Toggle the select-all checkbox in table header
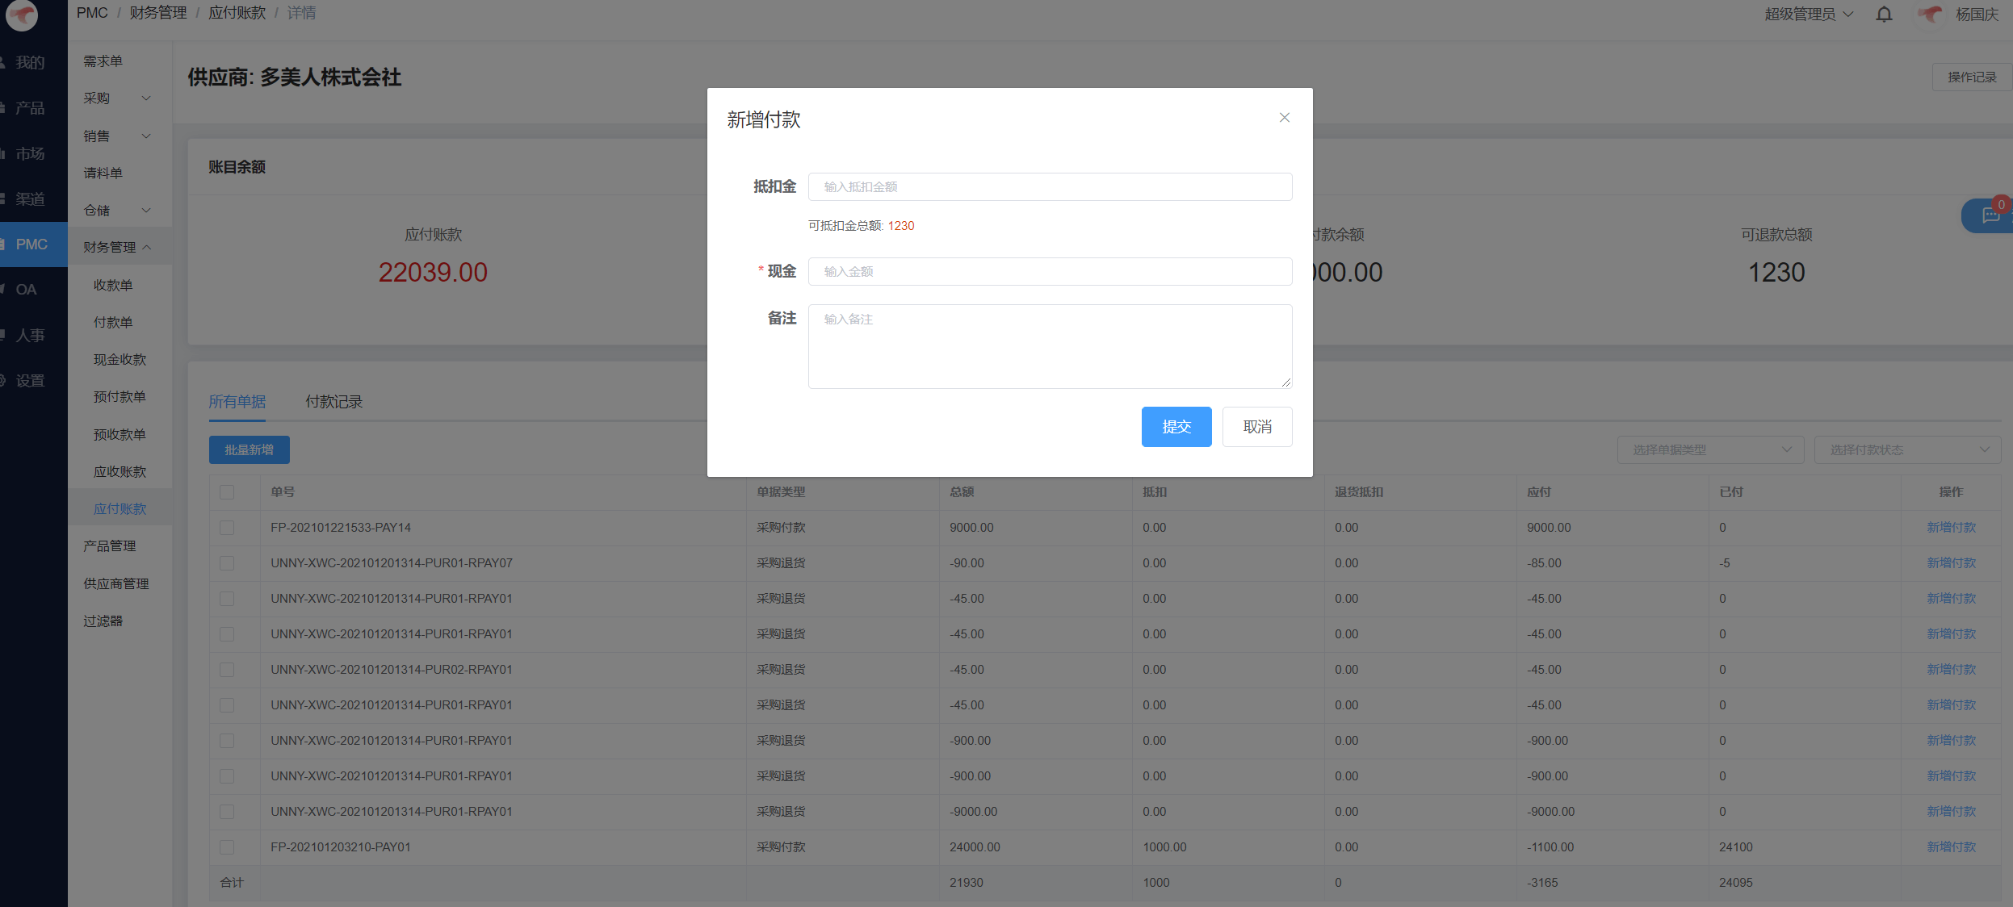The height and width of the screenshot is (907, 2013). coord(227,492)
